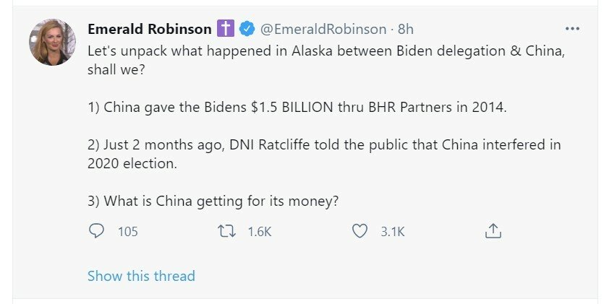
Task: Click the reply speech bubble icon
Action: coord(96,231)
